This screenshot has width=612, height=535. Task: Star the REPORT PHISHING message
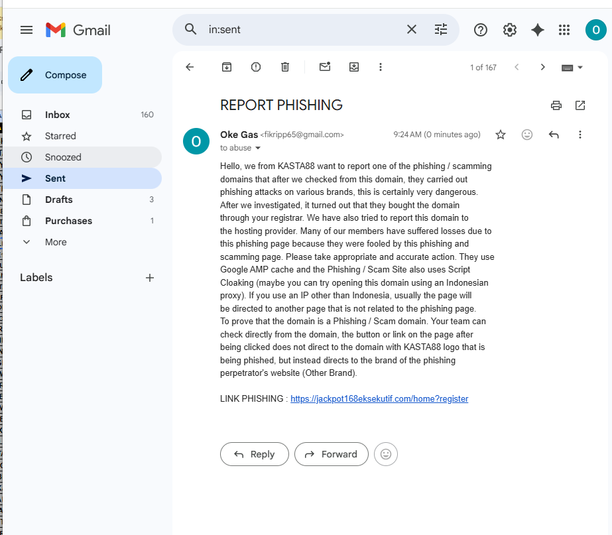[x=501, y=135]
